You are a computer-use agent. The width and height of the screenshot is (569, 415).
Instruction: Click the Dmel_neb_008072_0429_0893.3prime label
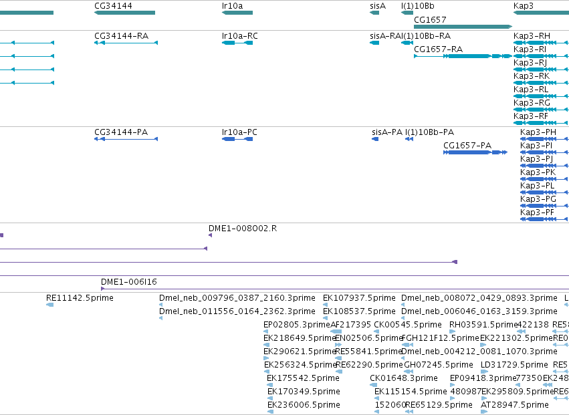pyautogui.click(x=479, y=298)
